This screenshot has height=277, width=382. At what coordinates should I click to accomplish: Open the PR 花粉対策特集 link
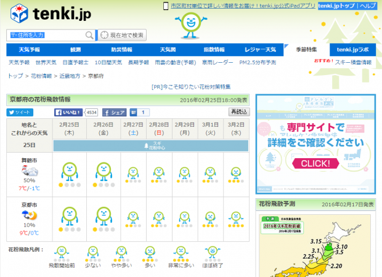point(191,87)
